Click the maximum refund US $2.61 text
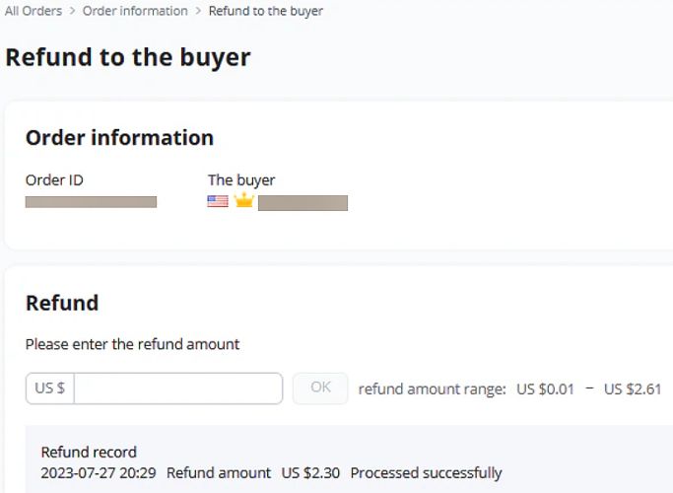Screen dimensions: 673x493 point(633,389)
